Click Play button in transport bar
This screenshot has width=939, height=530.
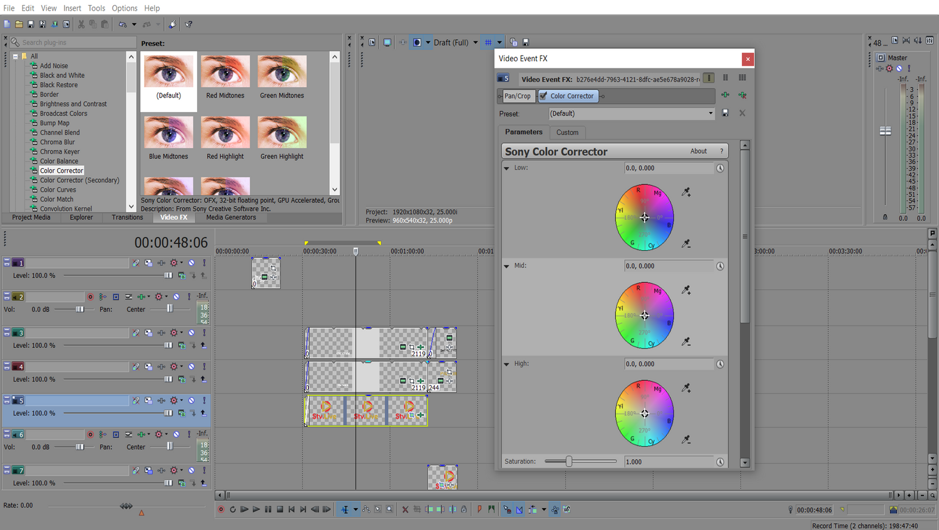(256, 509)
